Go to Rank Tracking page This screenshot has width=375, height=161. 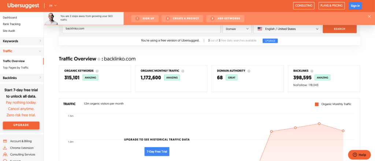pyautogui.click(x=12, y=24)
